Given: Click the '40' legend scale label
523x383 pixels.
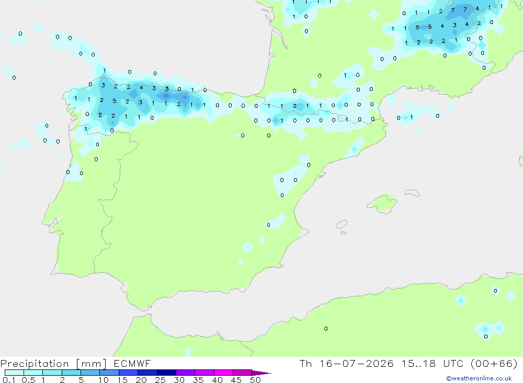Looking at the screenshot, I should pos(217,380).
